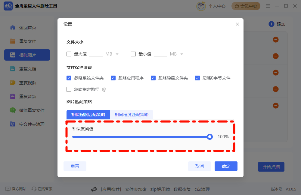Click the 金舟重复文件删除工具 app logo
Viewport: 301px width, 195px height.
[8, 6]
